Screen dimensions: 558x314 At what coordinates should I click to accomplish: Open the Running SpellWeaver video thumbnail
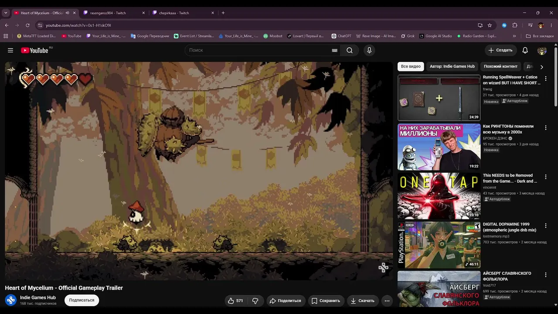[x=439, y=98]
